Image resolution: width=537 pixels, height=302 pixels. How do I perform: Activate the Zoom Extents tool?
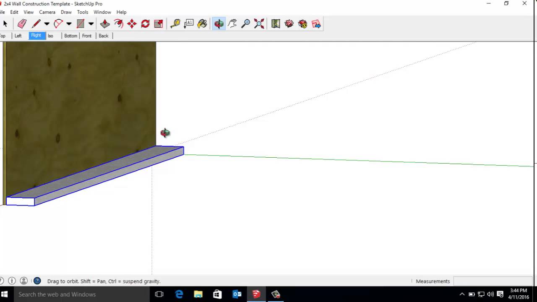[259, 24]
